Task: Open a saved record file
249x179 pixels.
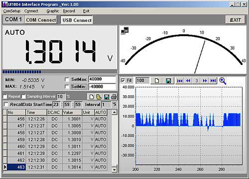Action: pos(99,97)
